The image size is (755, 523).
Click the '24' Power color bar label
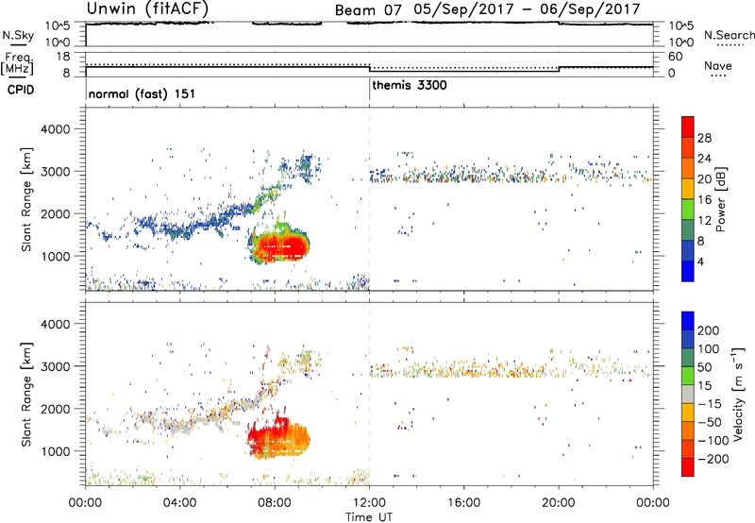tap(704, 159)
